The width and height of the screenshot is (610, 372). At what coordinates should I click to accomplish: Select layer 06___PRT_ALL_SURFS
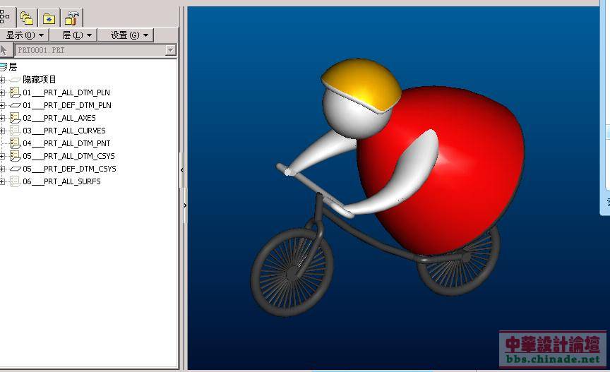pos(61,181)
